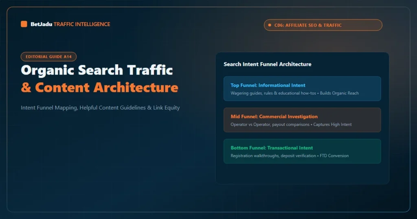Click the TRAFFIC INTELLIGENCE header text

[x=82, y=24]
